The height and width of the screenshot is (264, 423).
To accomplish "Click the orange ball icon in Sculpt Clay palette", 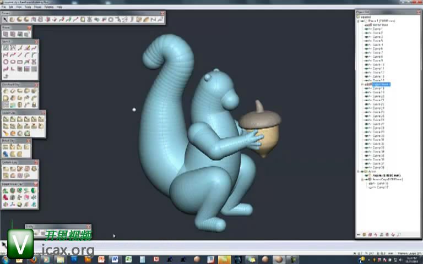I will pos(13,133).
